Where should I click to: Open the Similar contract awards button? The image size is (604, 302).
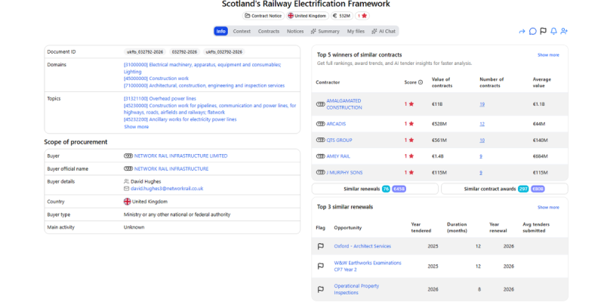[504, 189]
